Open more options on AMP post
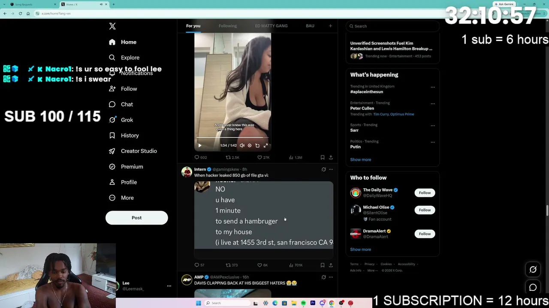This screenshot has height=308, width=549. 331,277
